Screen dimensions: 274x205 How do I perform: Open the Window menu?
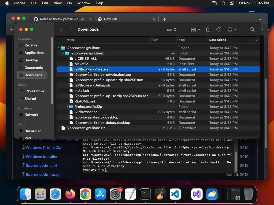click(84, 3)
